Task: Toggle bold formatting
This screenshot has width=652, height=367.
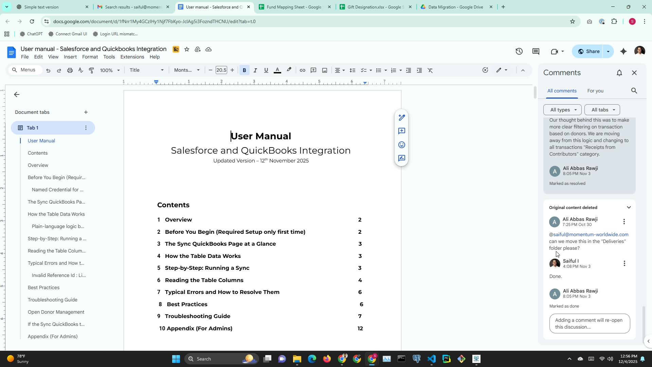Action: click(x=244, y=70)
